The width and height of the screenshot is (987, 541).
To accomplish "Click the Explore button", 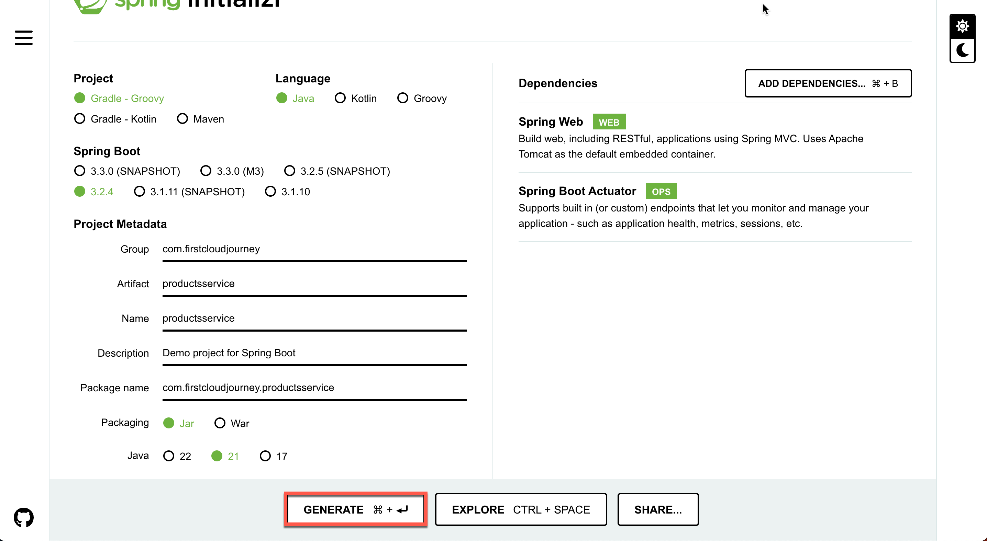I will pyautogui.click(x=521, y=510).
